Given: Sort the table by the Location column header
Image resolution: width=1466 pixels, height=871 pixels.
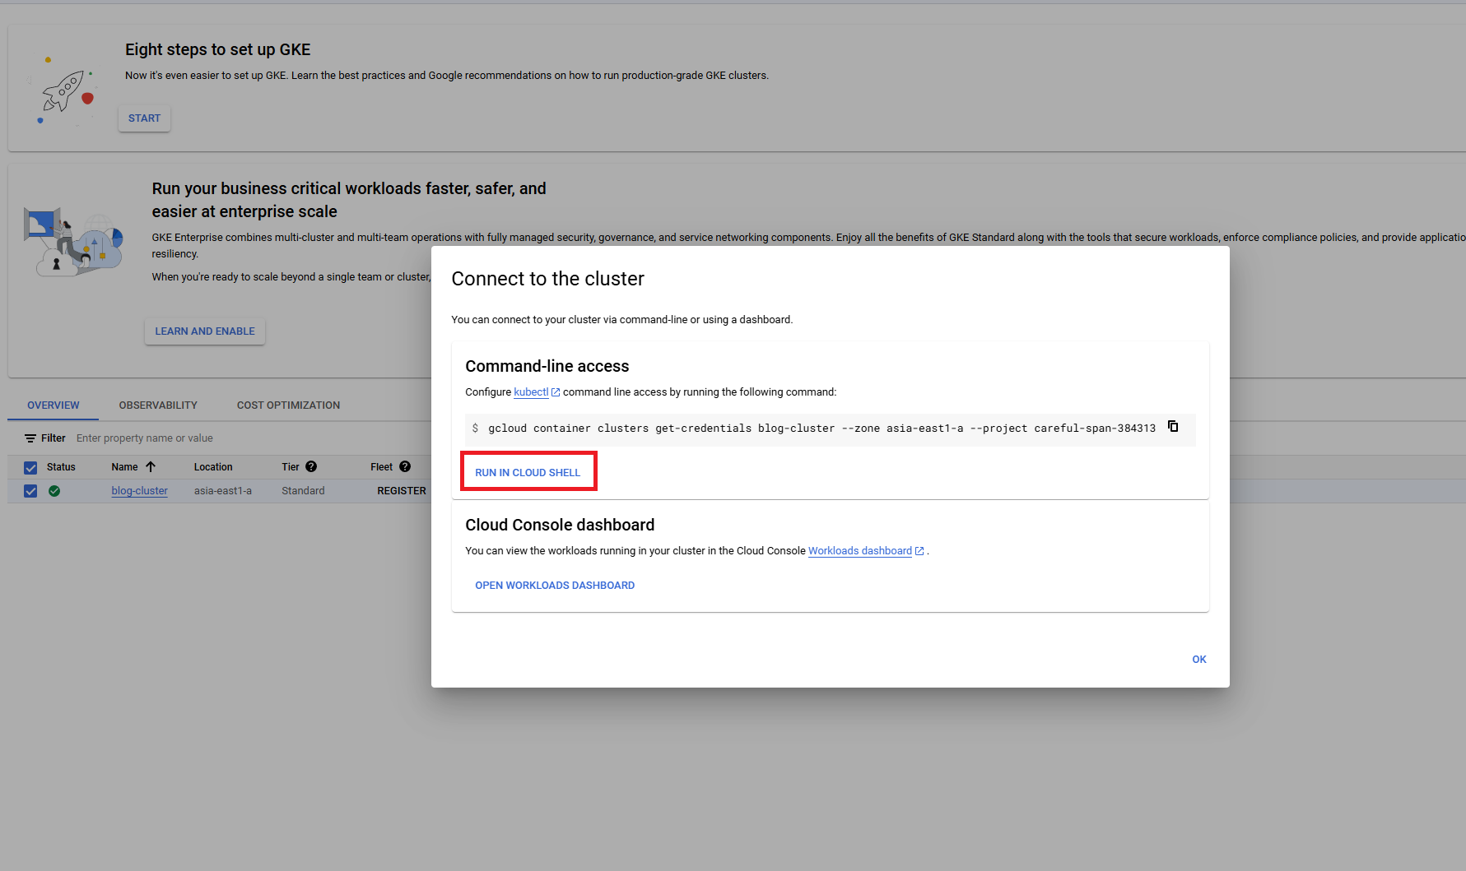Looking at the screenshot, I should coord(212,466).
